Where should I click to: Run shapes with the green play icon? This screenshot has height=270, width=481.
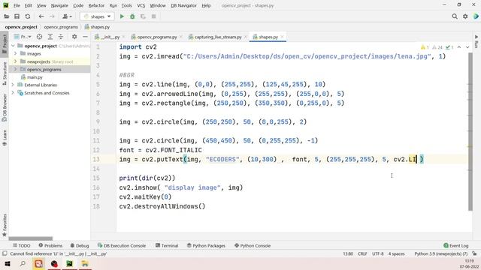[x=122, y=16]
